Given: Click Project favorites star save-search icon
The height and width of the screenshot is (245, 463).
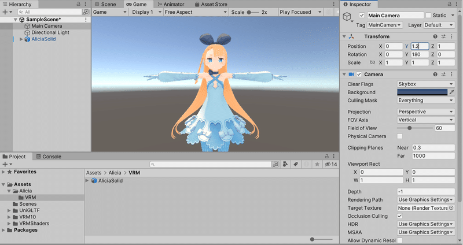Looking at the screenshot, I should pos(317,164).
